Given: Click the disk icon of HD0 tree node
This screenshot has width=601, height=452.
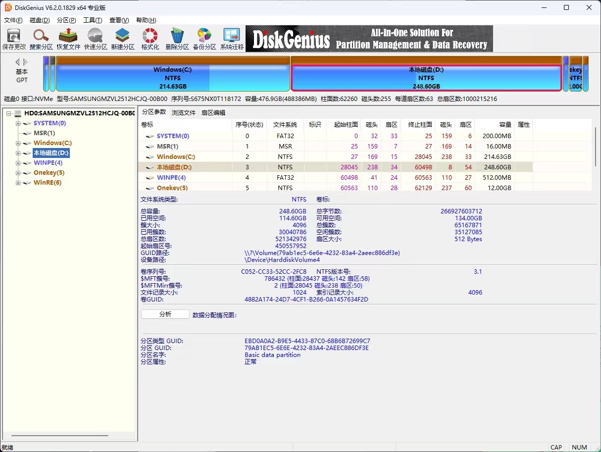Looking at the screenshot, I should [x=18, y=113].
